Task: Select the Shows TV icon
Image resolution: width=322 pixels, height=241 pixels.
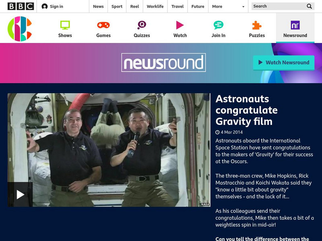Action: point(65,25)
